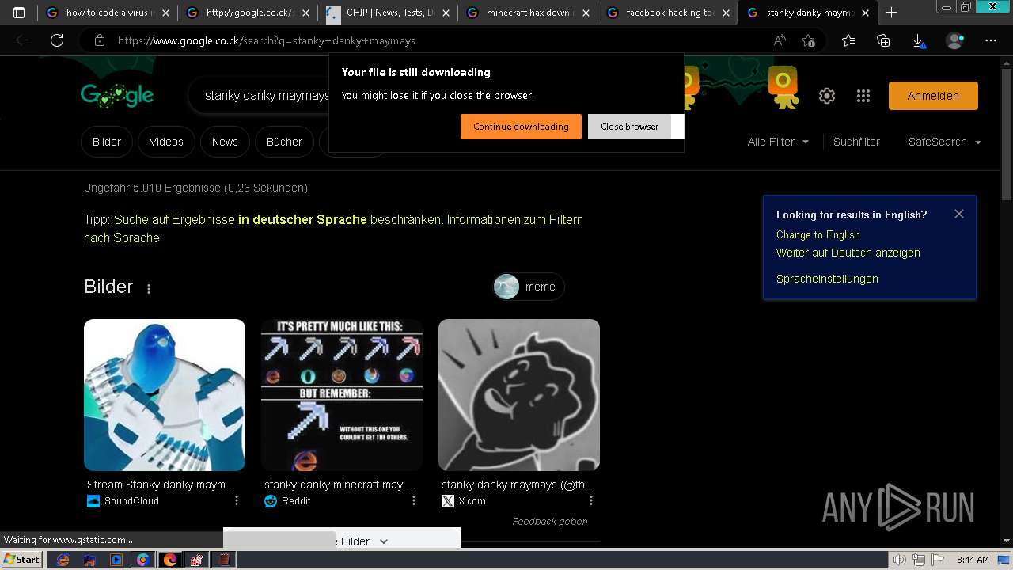Open the Reddit minecraft pickaxe meme thumbnail
1013x570 pixels.
(x=342, y=395)
